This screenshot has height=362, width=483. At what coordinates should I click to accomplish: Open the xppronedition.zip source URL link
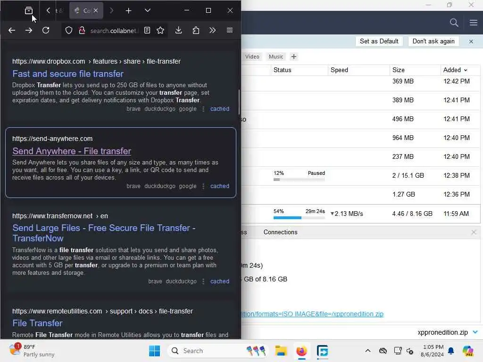coord(312,314)
